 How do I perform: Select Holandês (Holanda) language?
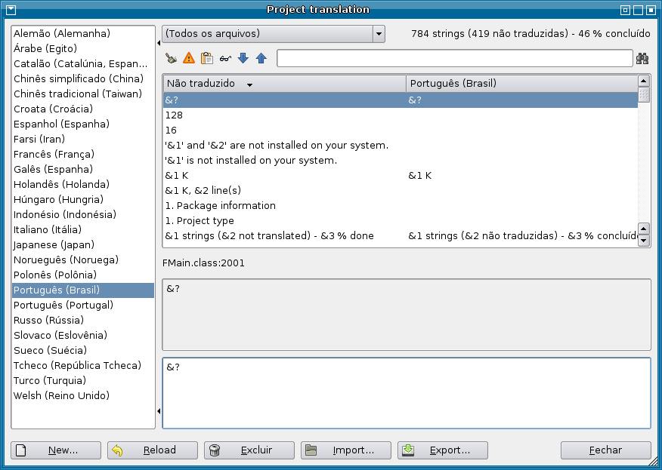(x=83, y=184)
